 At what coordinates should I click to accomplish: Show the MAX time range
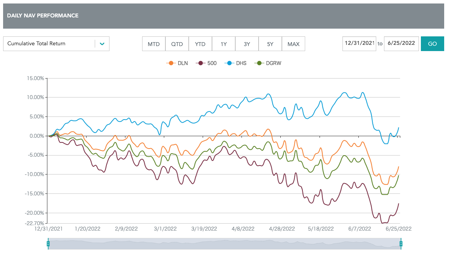[x=293, y=44]
